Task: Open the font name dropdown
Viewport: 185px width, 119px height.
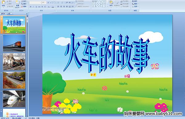Action: point(35,2)
